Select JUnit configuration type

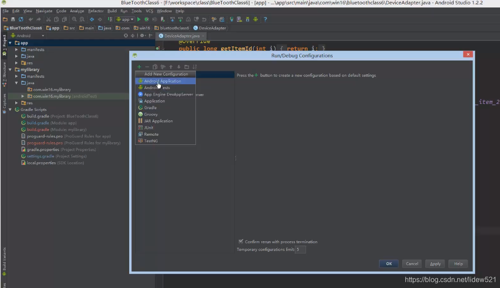(x=165, y=127)
